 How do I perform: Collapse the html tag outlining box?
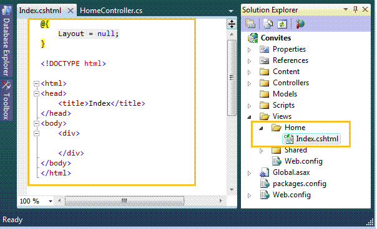pyautogui.click(x=36, y=83)
